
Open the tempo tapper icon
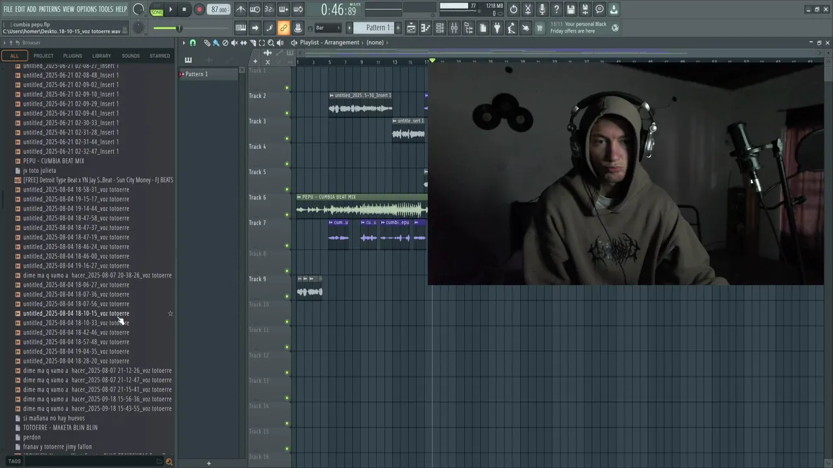pyautogui.click(x=511, y=27)
